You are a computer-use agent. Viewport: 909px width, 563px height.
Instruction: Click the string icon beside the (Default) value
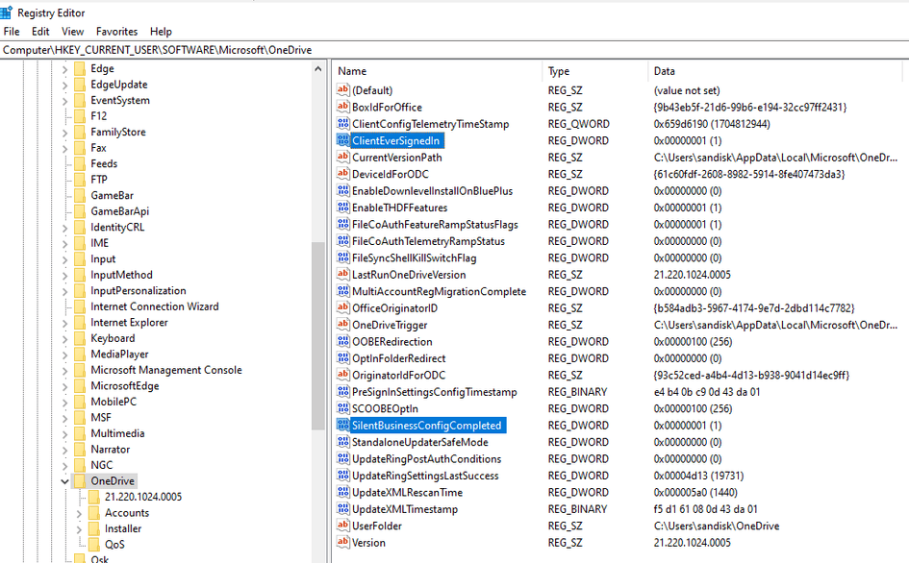(342, 90)
